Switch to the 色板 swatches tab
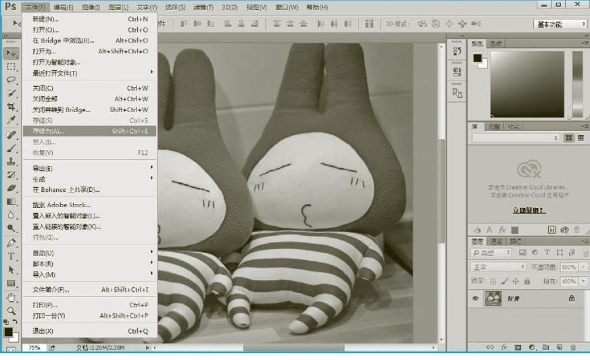This screenshot has width=590, height=360. pos(496,44)
